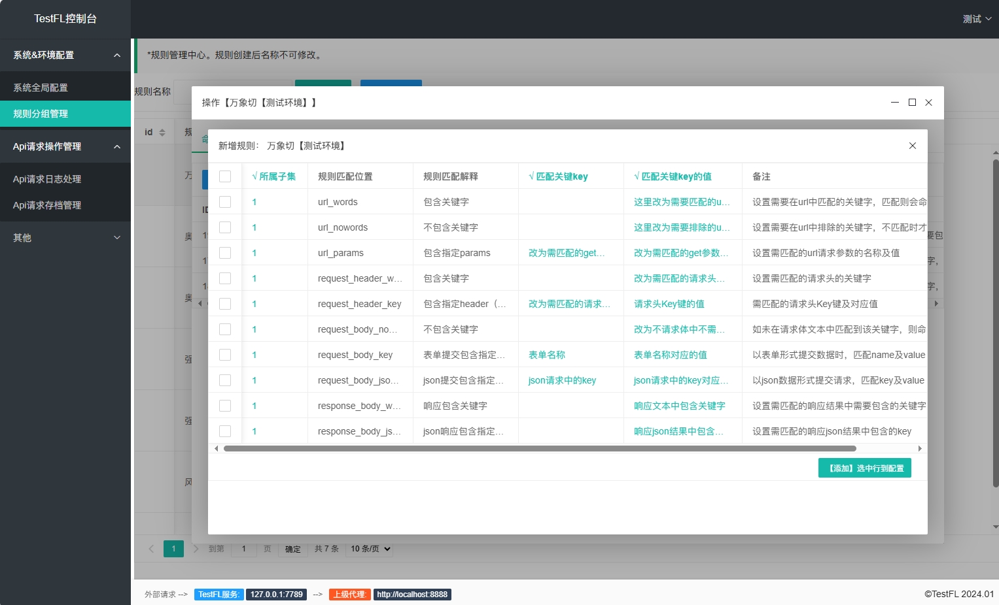Minimize the 操作【万象切】window

pos(895,103)
